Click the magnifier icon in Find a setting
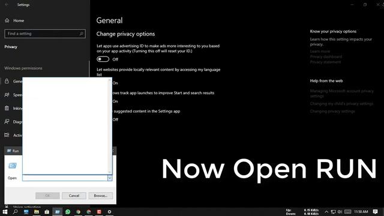The image size is (384, 216). [x=82, y=34]
